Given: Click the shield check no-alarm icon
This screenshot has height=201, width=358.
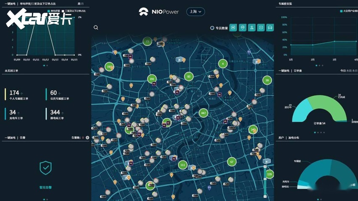Looking at the screenshot, I should pos(45,168).
